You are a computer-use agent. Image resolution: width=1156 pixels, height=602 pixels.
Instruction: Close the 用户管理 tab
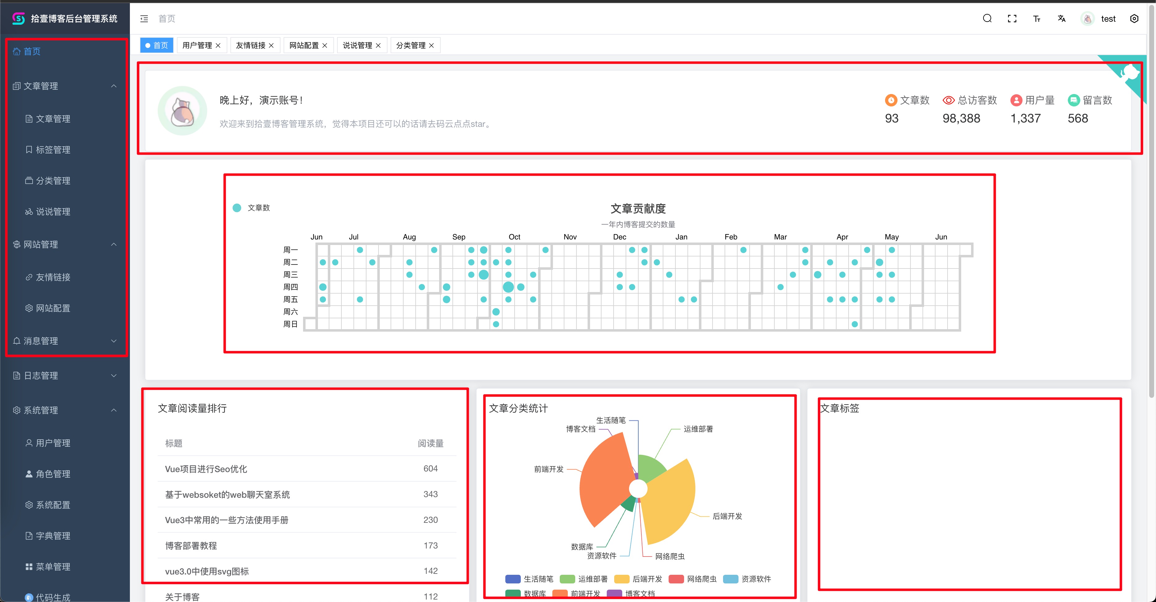(x=218, y=45)
